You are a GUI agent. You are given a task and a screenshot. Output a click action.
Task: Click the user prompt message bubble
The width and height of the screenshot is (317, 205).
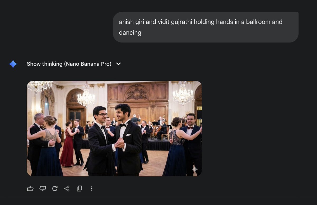pyautogui.click(x=206, y=27)
